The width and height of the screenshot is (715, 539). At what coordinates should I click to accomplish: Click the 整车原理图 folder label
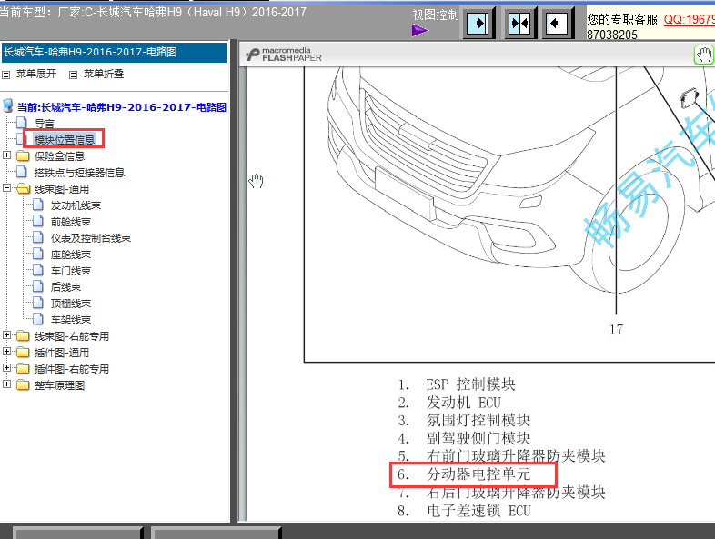pos(59,386)
